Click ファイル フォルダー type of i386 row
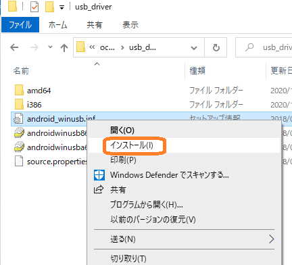292x265 pixels. pos(216,105)
